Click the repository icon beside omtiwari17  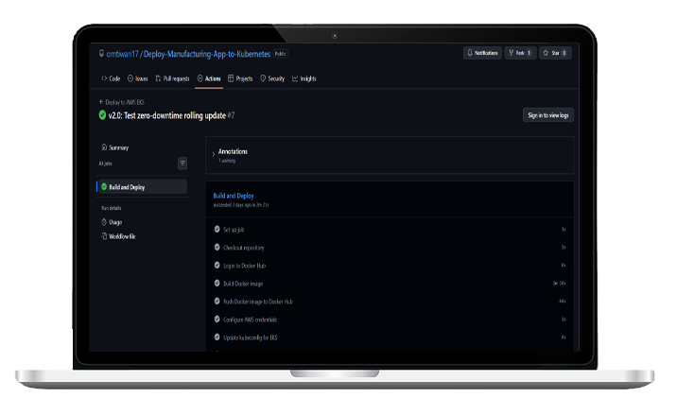pos(101,54)
